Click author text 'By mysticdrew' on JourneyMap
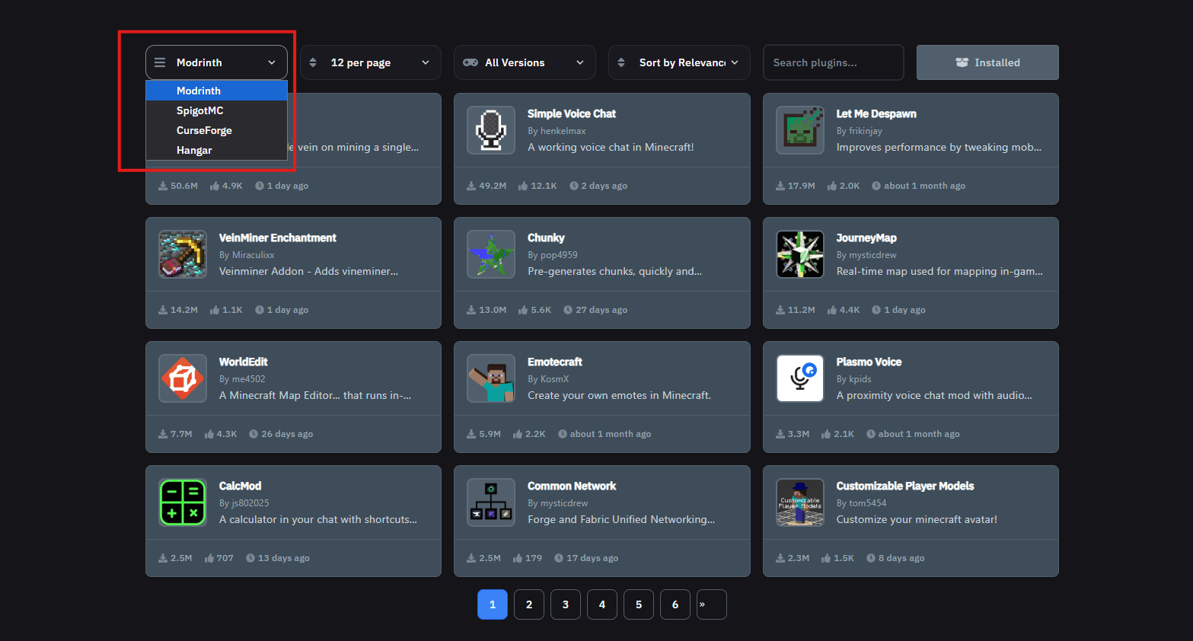This screenshot has height=641, width=1193. [x=866, y=255]
